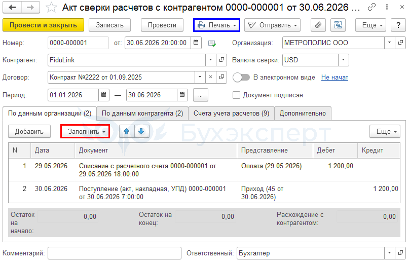Expand the Контрагент dropdown list
The width and height of the screenshot is (409, 263).
point(210,60)
